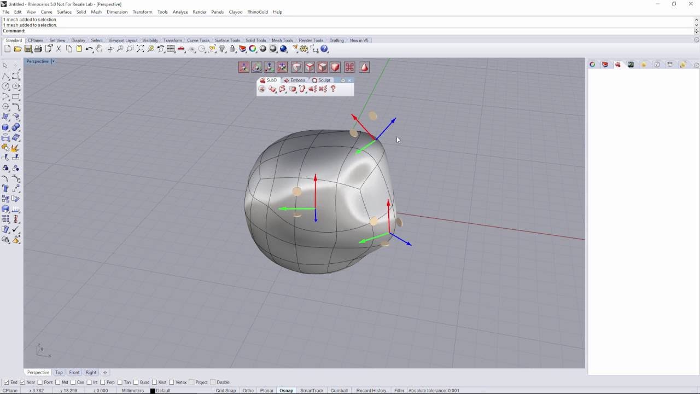The width and height of the screenshot is (700, 394).
Task: Open Help with the blue question mark
Action: (324, 49)
